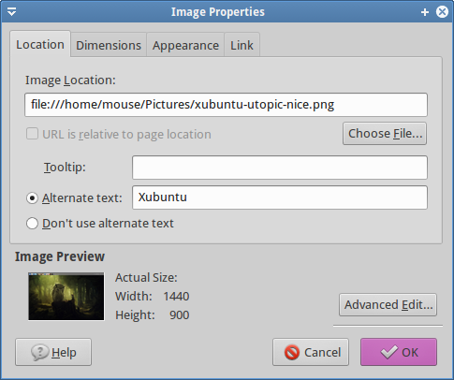Enable URL is relative to page location
Viewport: 454px width, 380px height.
[32, 134]
